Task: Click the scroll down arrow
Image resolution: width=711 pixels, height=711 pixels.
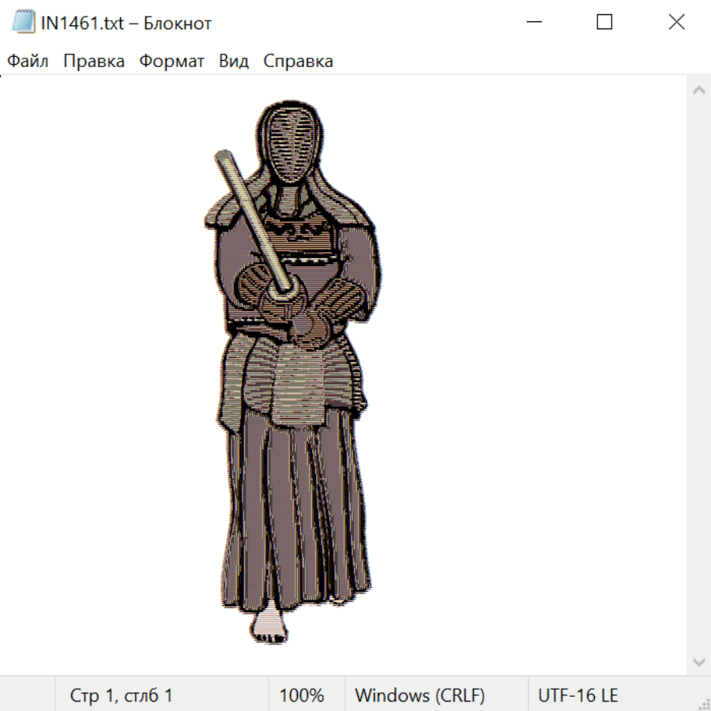Action: [698, 660]
